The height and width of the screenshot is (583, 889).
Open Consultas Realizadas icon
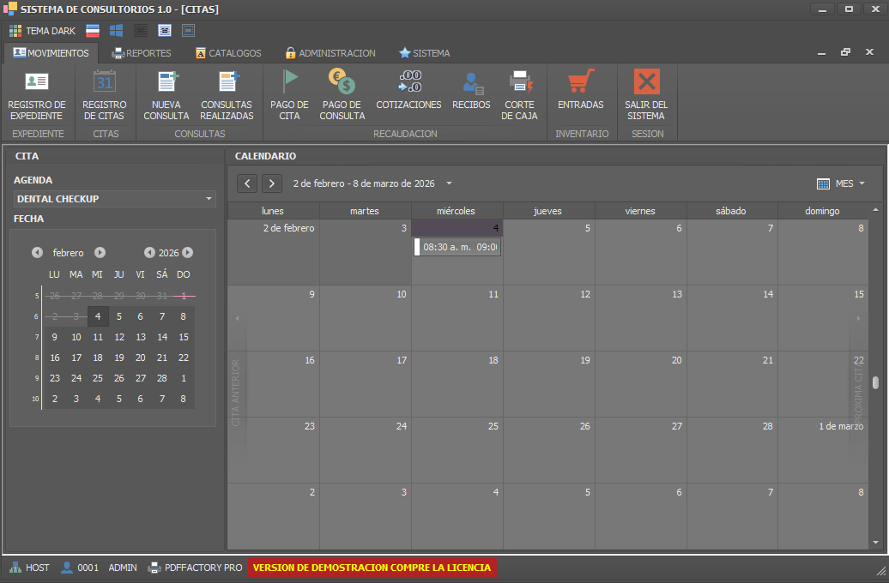click(227, 82)
